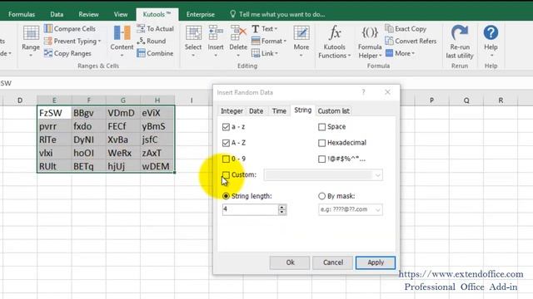This screenshot has height=299, width=533.
Task: Click the Prevent Typing icon
Action: coord(48,41)
